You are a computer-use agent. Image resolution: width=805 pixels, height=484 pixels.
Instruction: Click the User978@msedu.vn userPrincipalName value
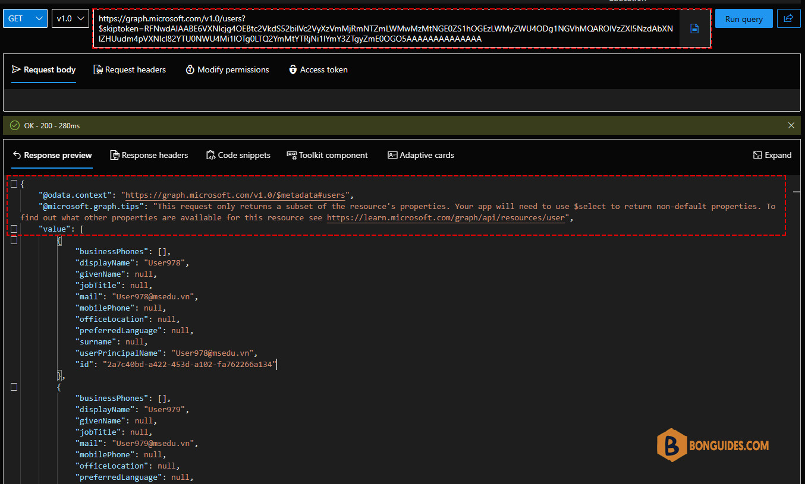213,353
